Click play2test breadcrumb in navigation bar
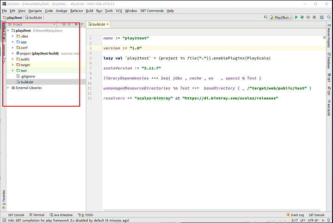Viewport: 333px width, 223px height. [12, 18]
